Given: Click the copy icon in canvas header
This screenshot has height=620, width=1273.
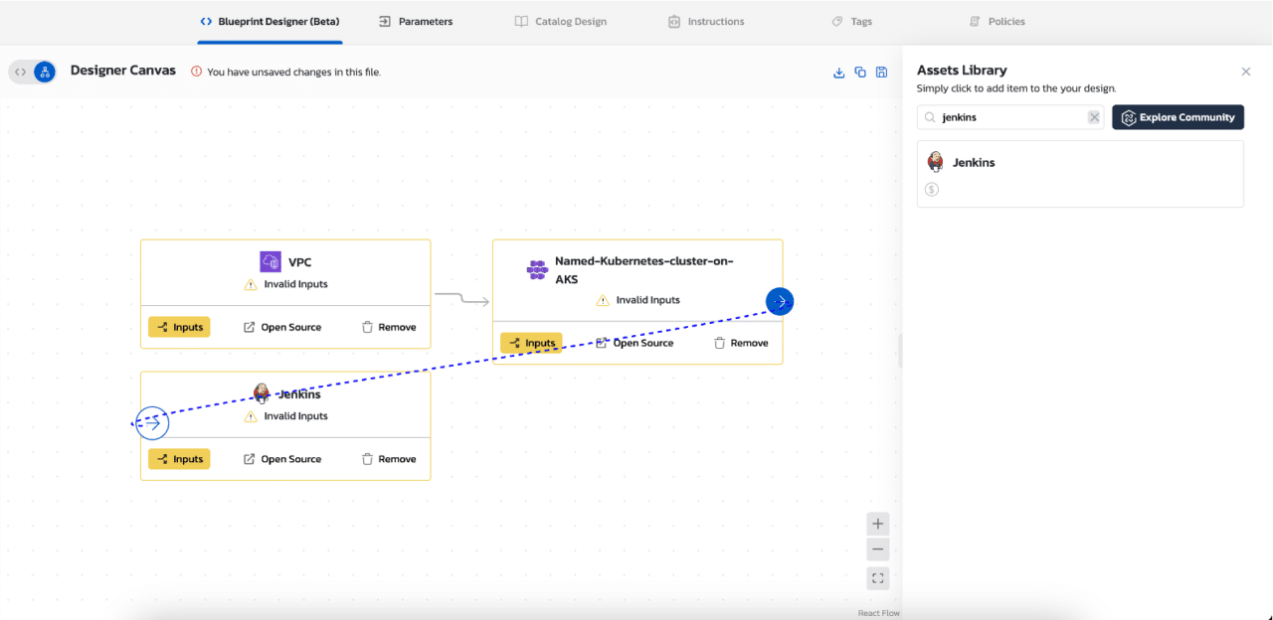Looking at the screenshot, I should click(860, 73).
